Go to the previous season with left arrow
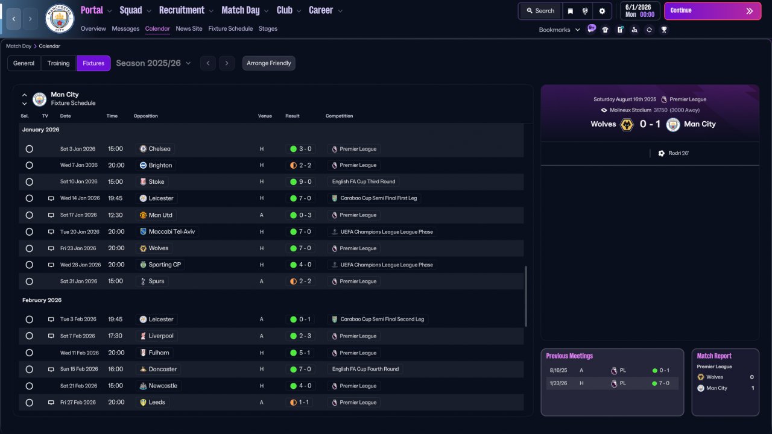The width and height of the screenshot is (772, 434). coord(208,63)
